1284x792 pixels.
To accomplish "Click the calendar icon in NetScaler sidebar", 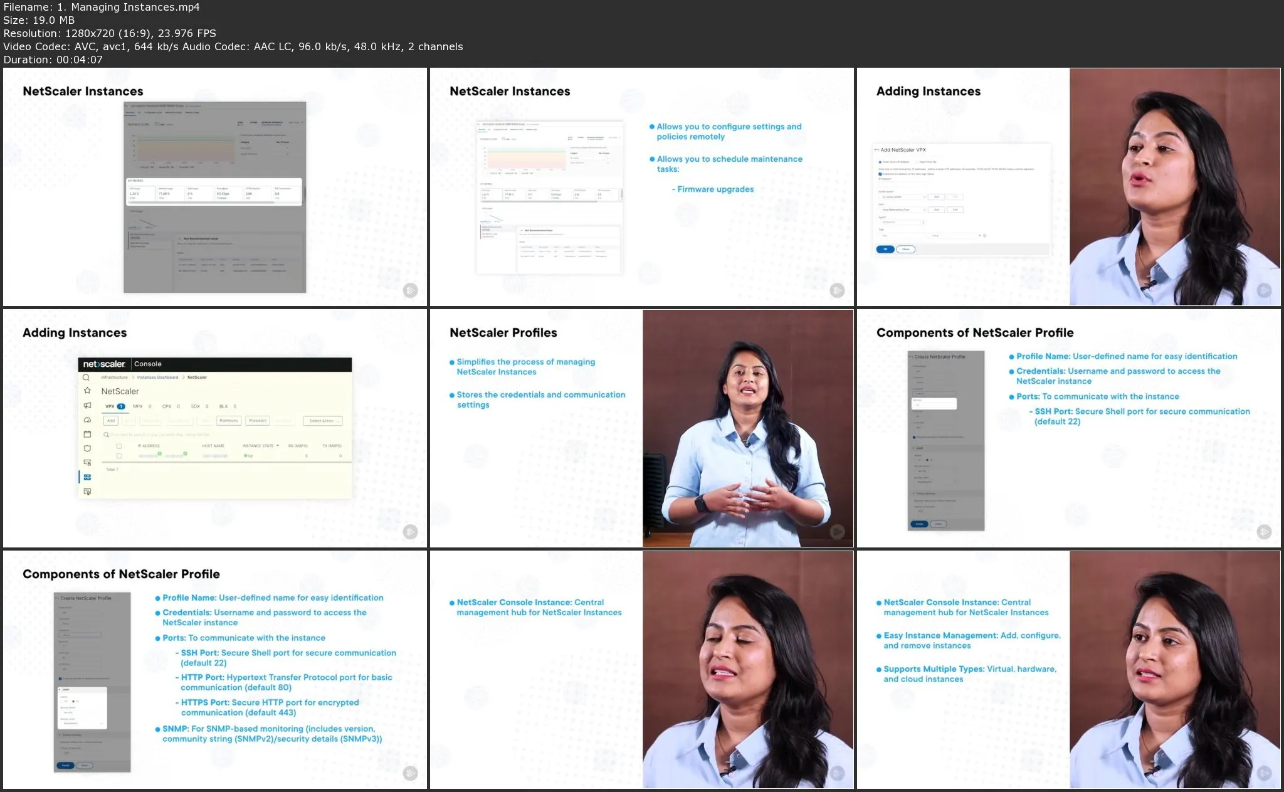I will (87, 434).
